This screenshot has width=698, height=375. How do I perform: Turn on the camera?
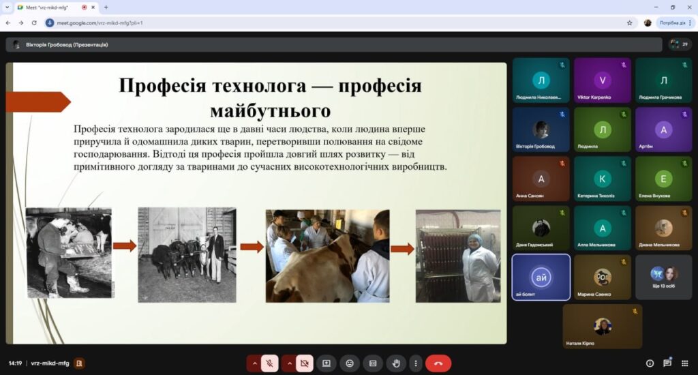click(x=304, y=363)
